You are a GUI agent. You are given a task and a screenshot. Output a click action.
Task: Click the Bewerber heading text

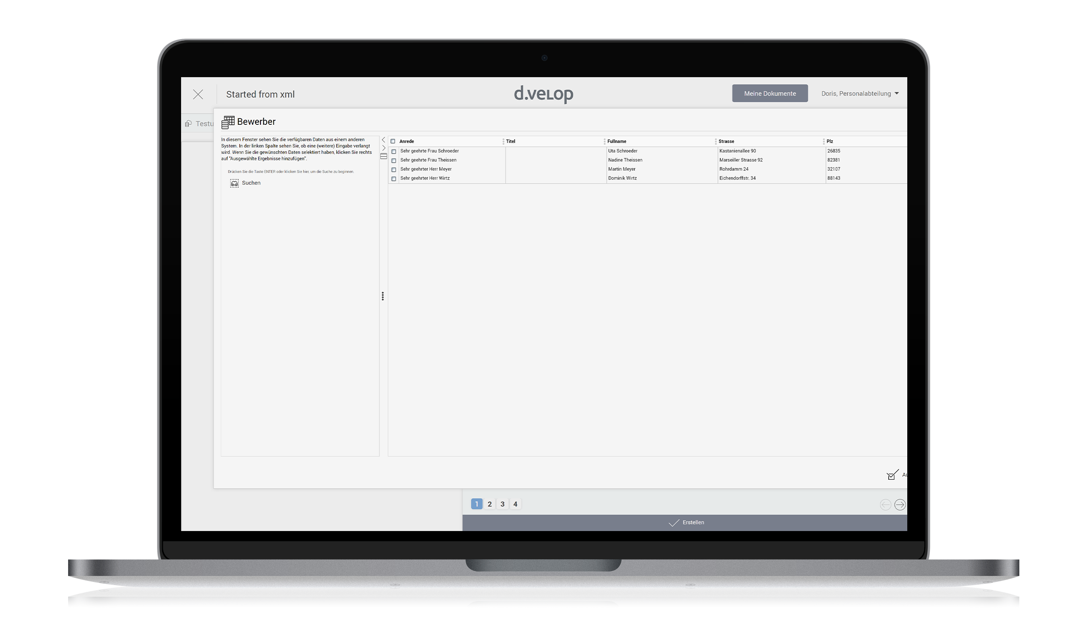coord(256,122)
